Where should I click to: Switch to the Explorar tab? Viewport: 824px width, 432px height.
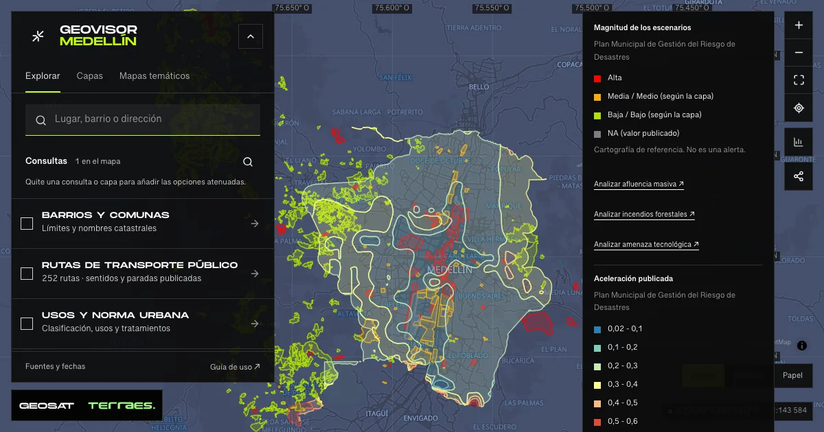43,76
